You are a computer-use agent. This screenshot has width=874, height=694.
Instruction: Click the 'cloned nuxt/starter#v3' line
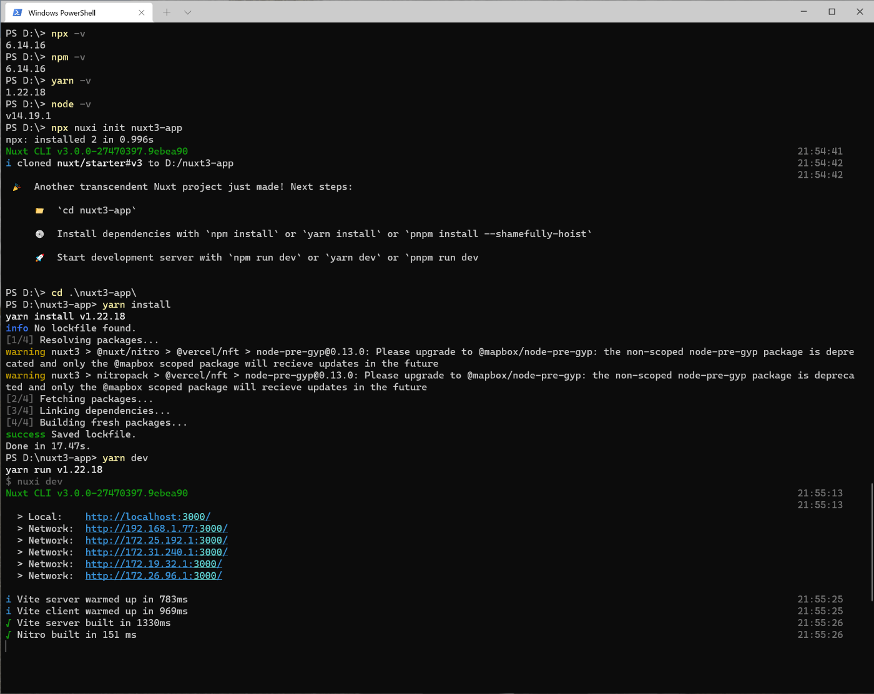click(x=119, y=164)
